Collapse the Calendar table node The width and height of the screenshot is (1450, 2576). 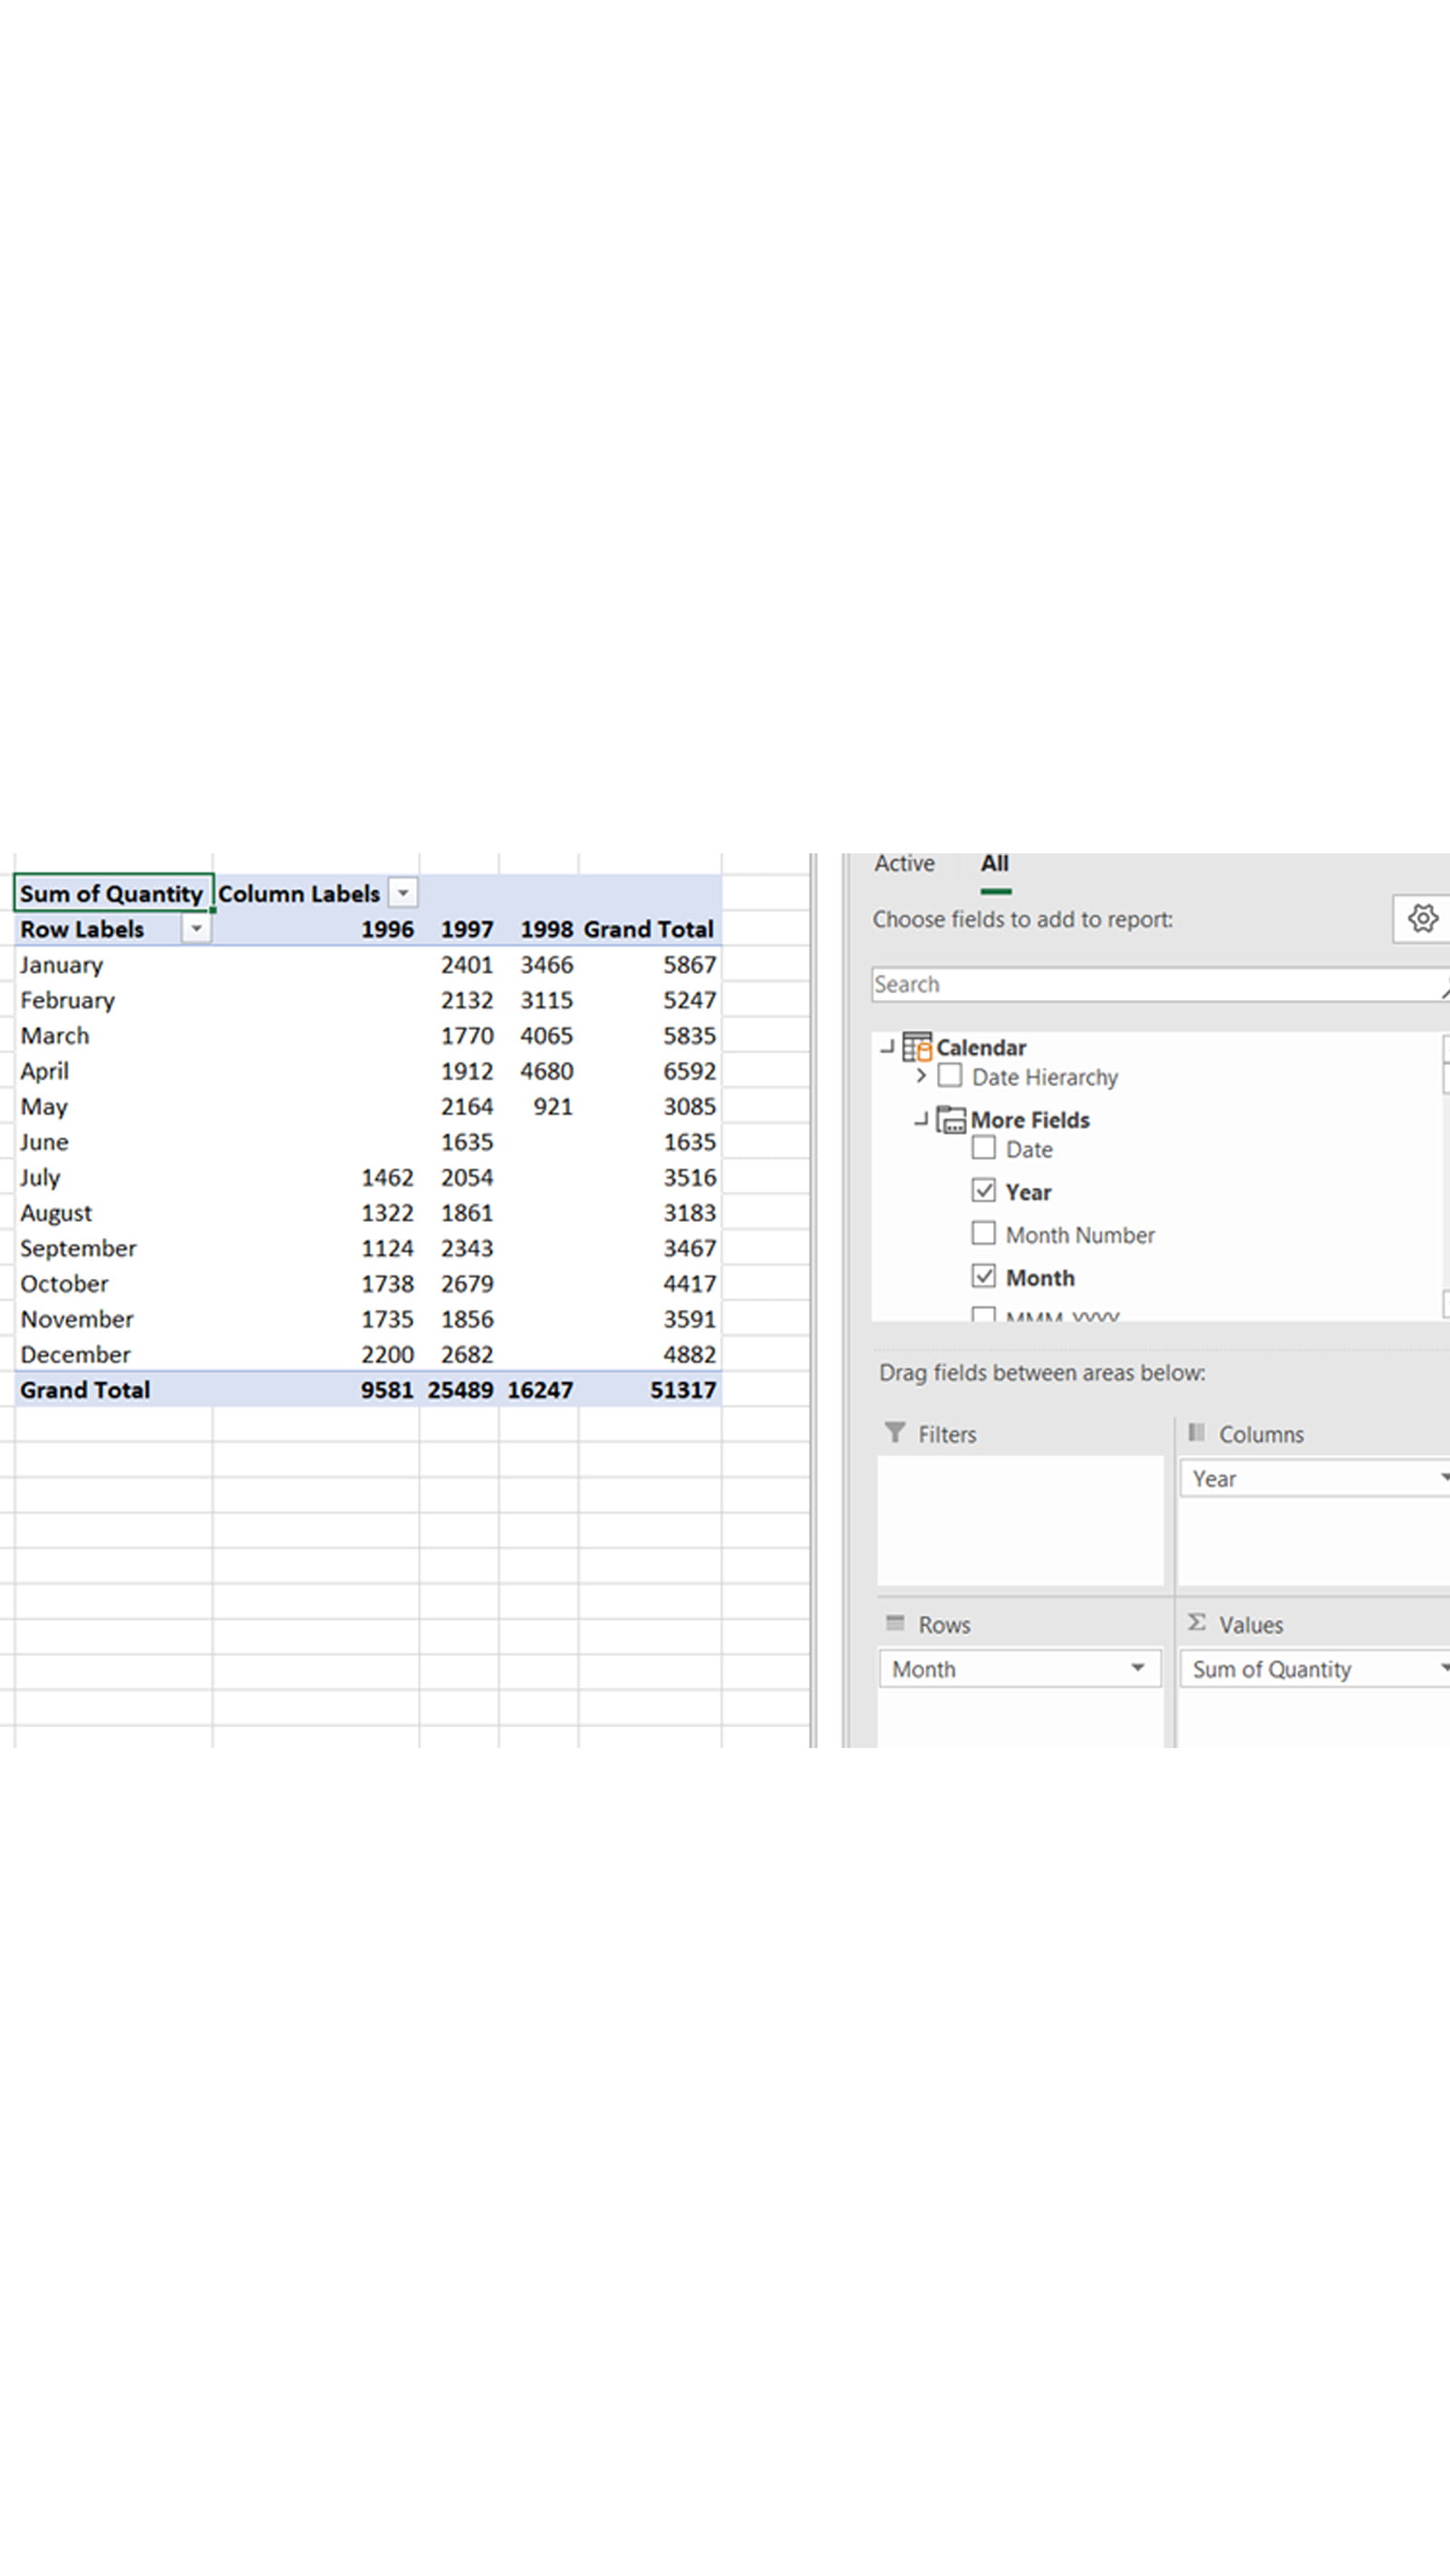pos(886,1047)
